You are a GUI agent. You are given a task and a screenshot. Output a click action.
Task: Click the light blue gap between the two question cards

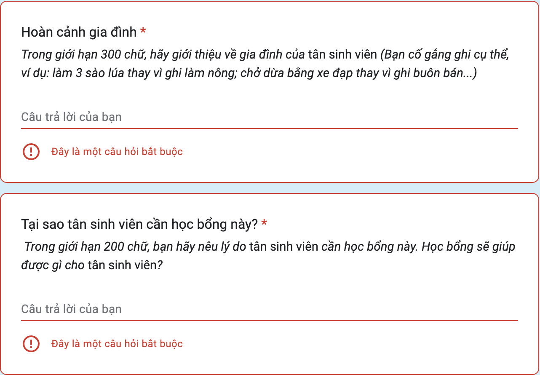(x=270, y=188)
